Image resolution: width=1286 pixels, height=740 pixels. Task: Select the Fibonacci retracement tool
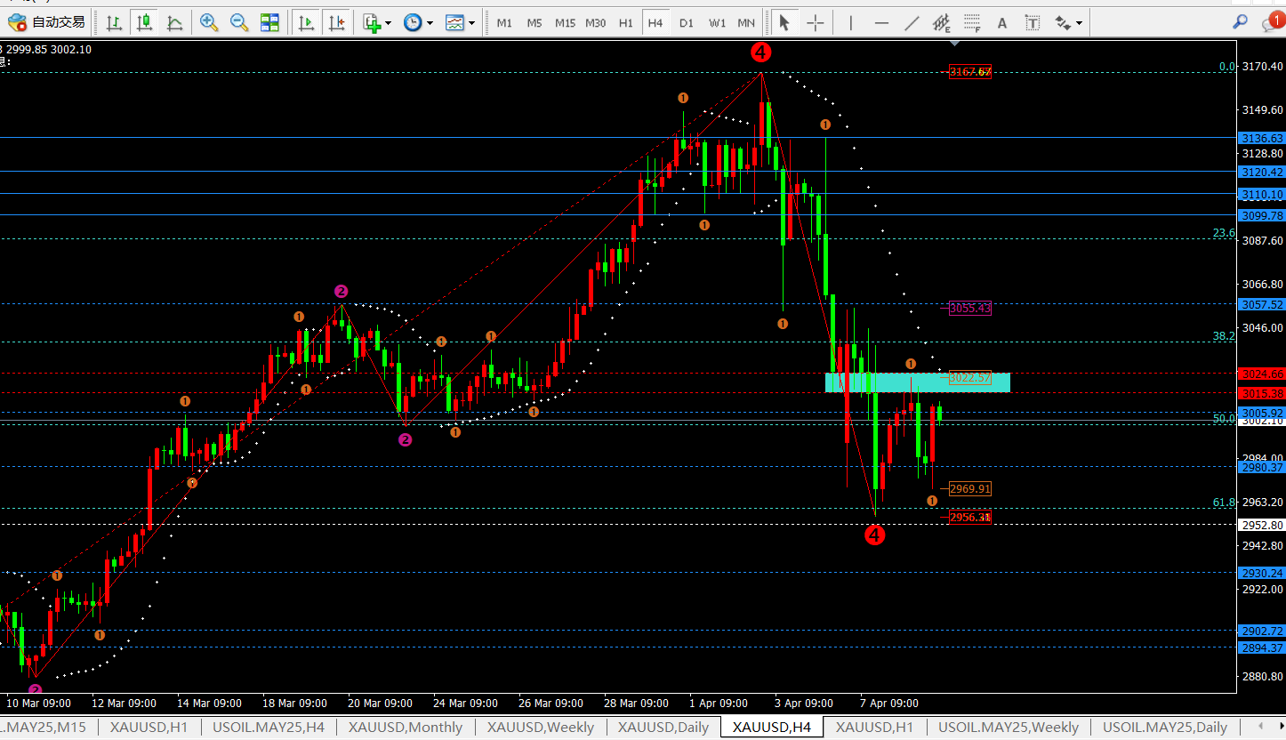[x=972, y=22]
